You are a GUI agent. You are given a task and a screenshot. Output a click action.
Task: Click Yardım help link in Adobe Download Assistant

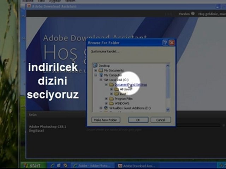click(x=184, y=14)
